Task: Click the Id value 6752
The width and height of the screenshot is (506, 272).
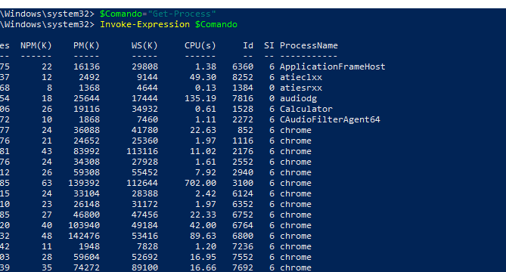Action: 243,215
